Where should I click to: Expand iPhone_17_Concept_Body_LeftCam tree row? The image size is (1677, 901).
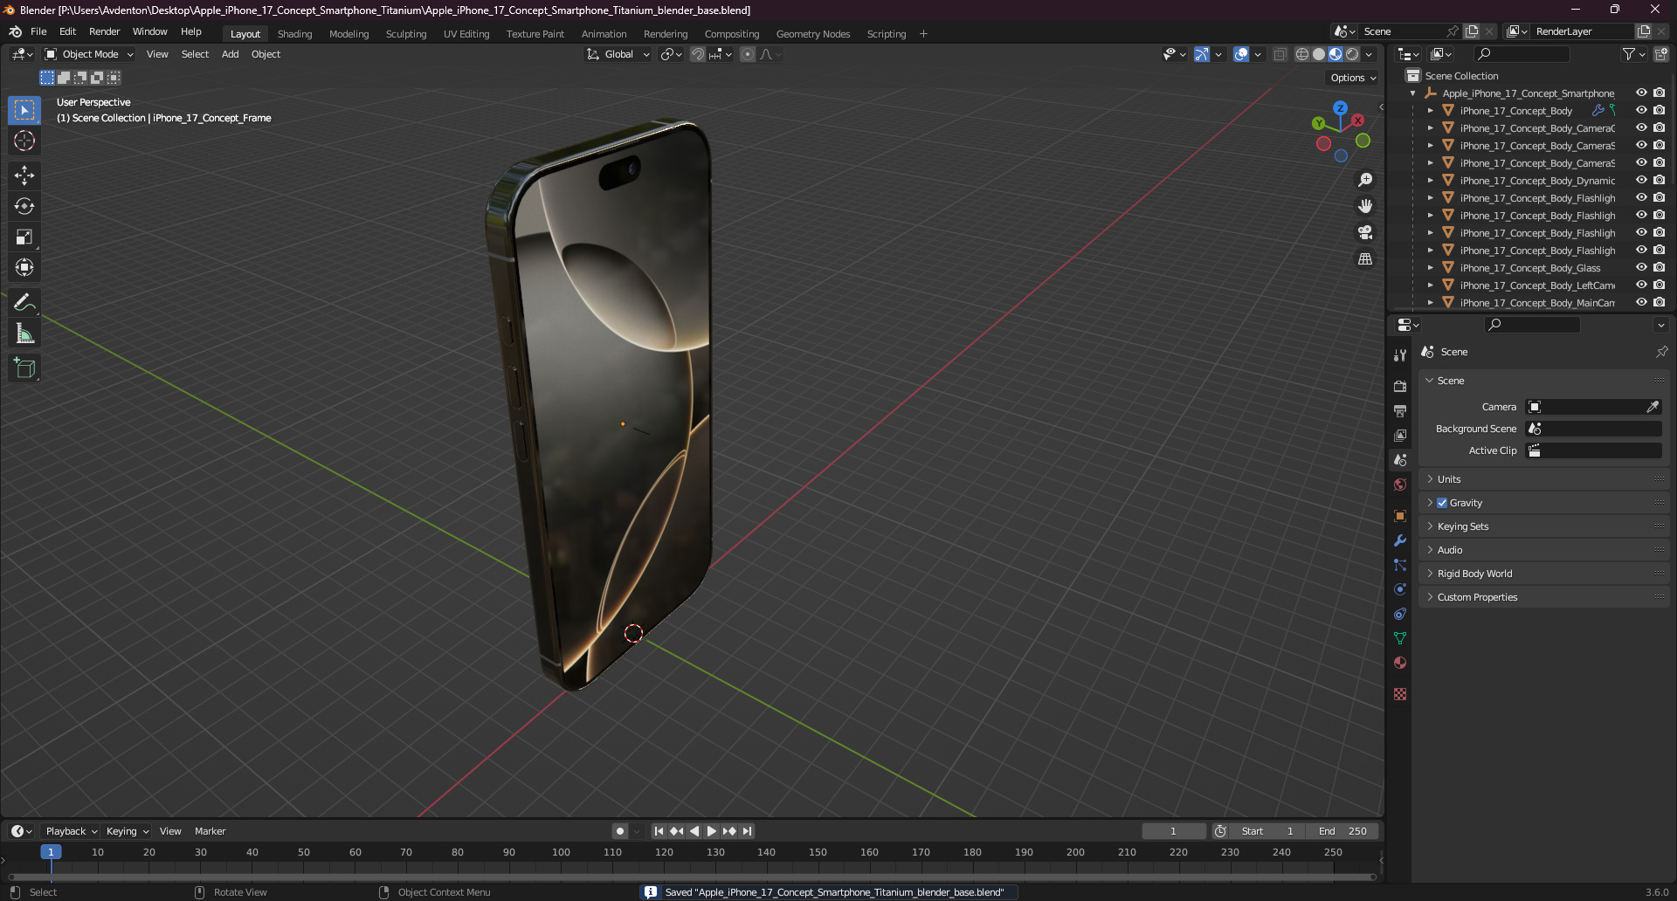(1430, 285)
